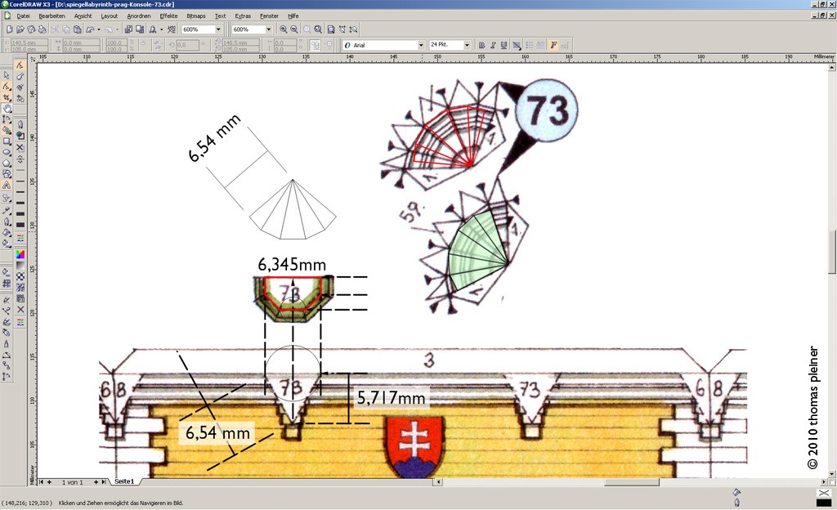Image resolution: width=837 pixels, height=510 pixels.
Task: Expand the first 600% zoom level dropdown
Action: pos(218,29)
